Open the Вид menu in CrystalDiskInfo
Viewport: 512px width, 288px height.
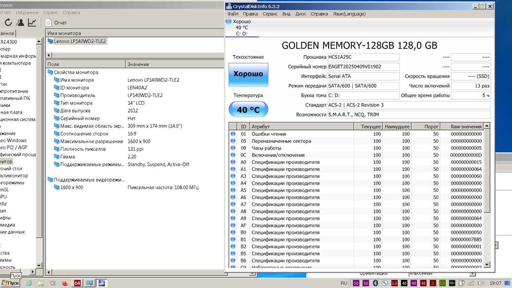286,14
